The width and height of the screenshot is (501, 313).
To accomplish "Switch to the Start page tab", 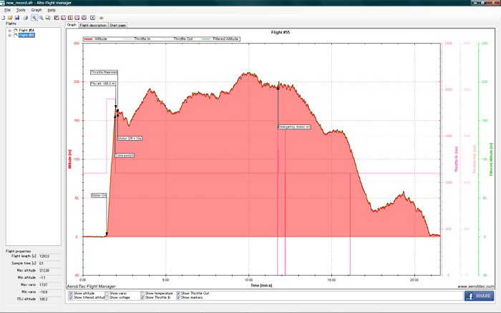I will coord(117,25).
